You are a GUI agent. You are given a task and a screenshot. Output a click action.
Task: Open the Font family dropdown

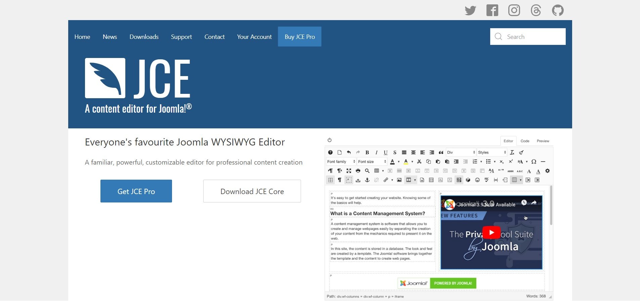341,162
